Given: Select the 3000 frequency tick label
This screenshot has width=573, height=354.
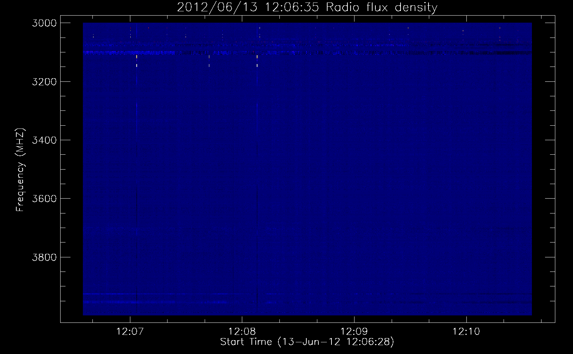Looking at the screenshot, I should pyautogui.click(x=44, y=23).
